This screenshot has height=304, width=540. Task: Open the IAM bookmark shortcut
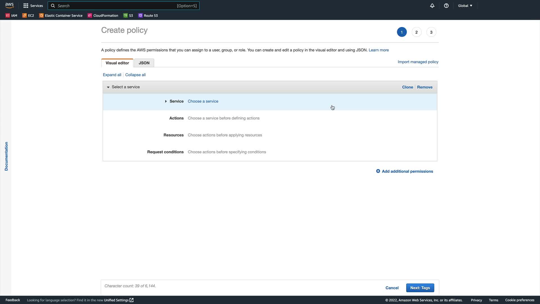tap(12, 15)
